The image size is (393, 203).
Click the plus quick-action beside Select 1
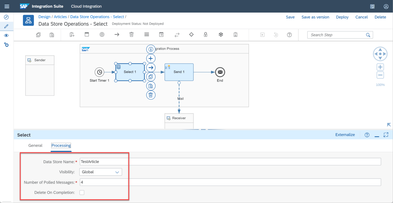(151, 59)
